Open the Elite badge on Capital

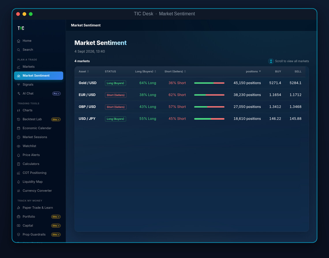click(x=56, y=226)
